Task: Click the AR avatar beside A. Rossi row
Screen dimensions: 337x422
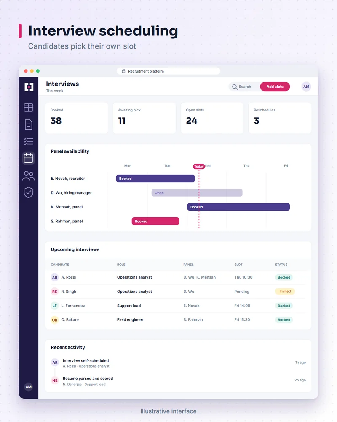Action: [x=55, y=277]
